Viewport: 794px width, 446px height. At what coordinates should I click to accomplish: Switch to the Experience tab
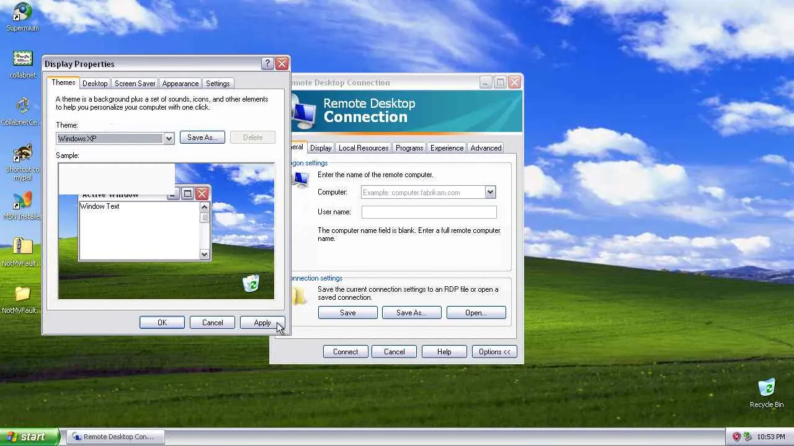point(447,148)
